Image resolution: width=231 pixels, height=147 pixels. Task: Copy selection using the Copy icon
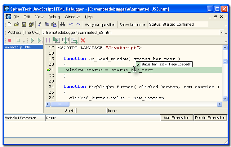point(47,24)
